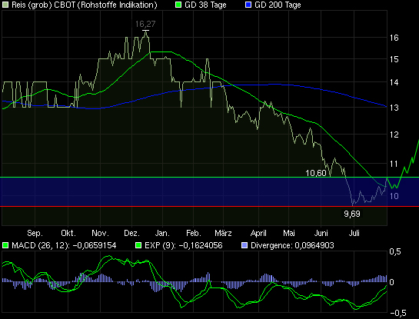This screenshot has width=419, height=319.
Task: Select the Dez. month label on axis
Action: [x=131, y=233]
